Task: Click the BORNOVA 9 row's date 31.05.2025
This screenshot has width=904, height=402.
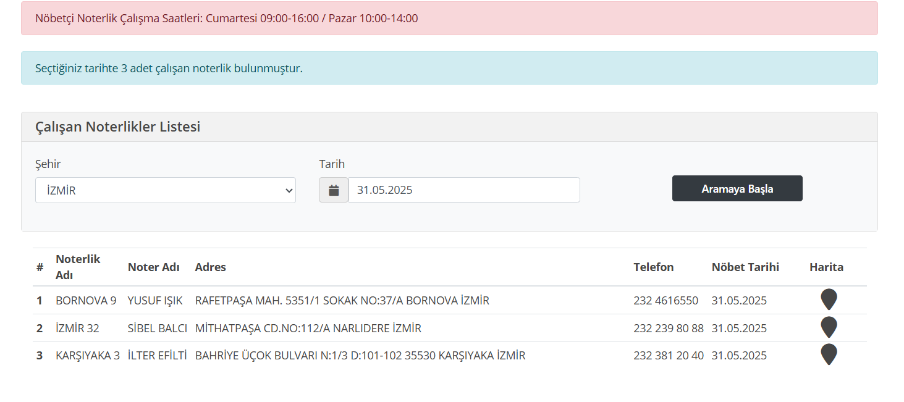Action: 739,301
